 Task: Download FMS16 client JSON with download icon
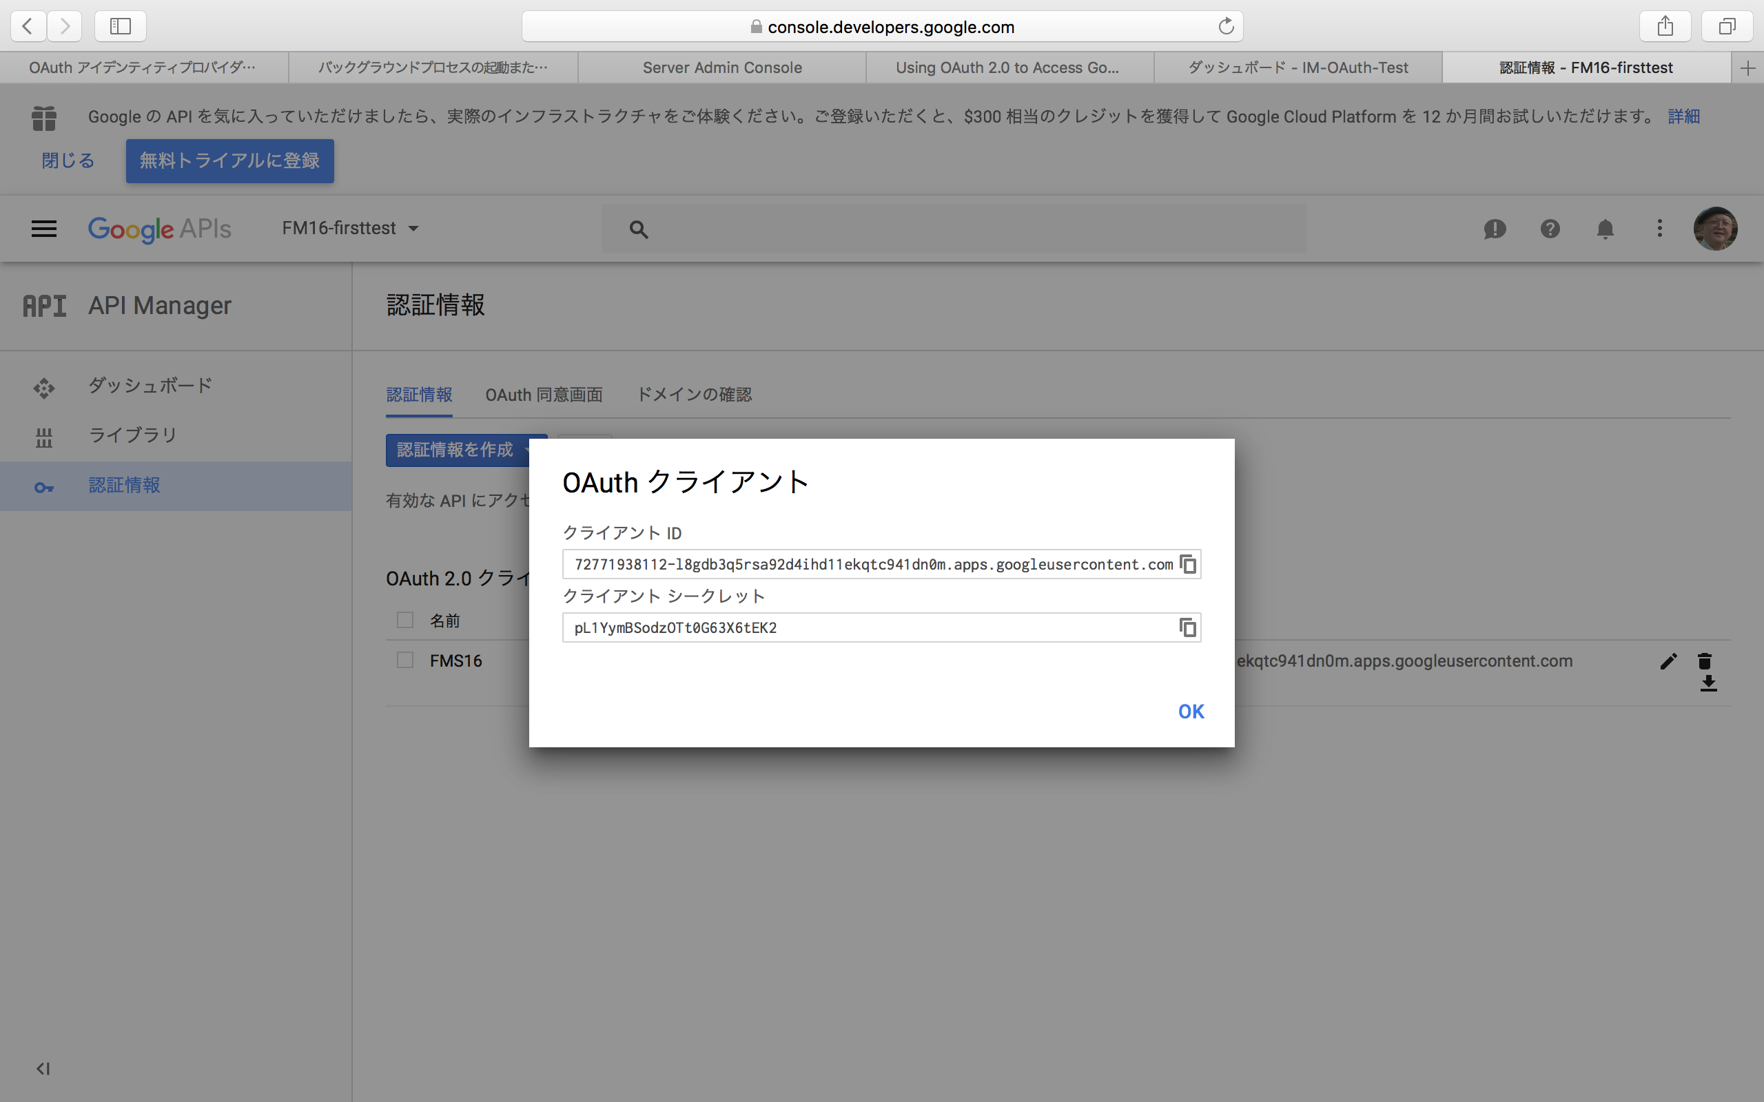(1708, 684)
